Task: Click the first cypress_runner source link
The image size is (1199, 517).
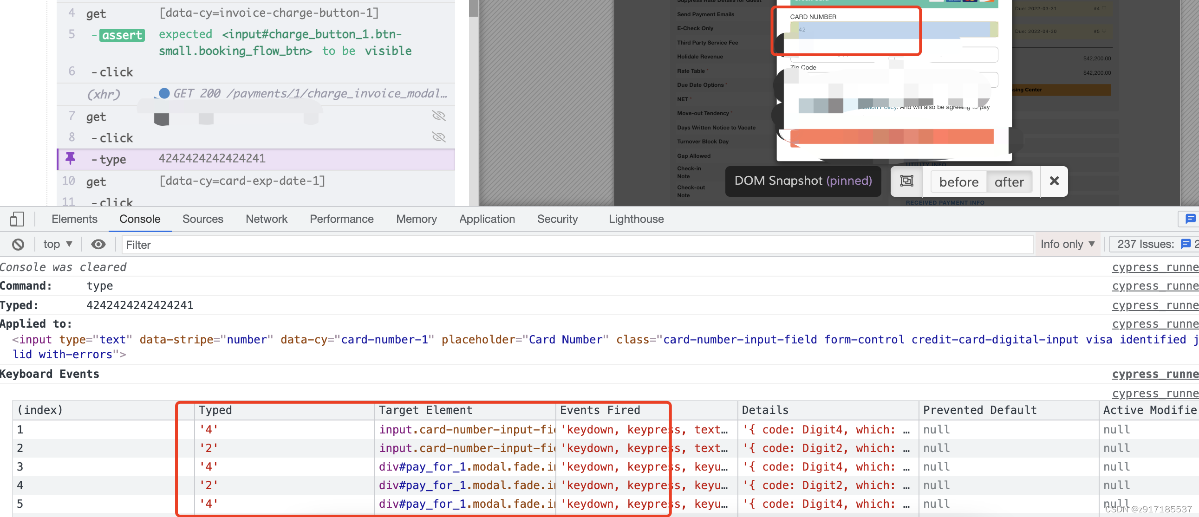Action: coord(1154,267)
